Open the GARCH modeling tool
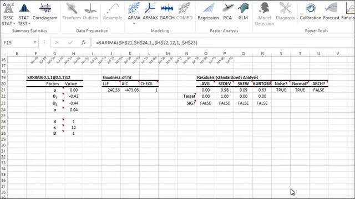 click(167, 12)
